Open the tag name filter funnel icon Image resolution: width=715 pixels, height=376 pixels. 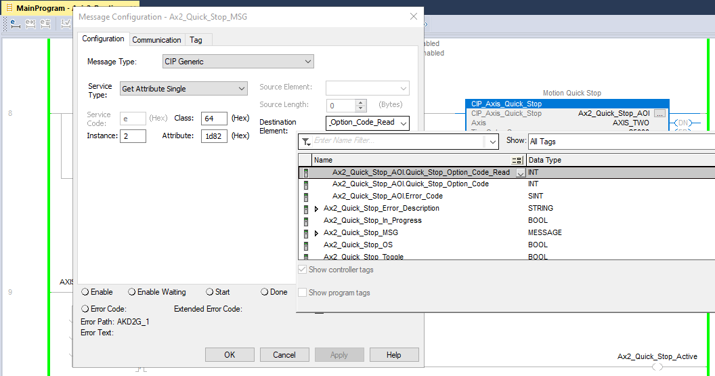coord(306,142)
